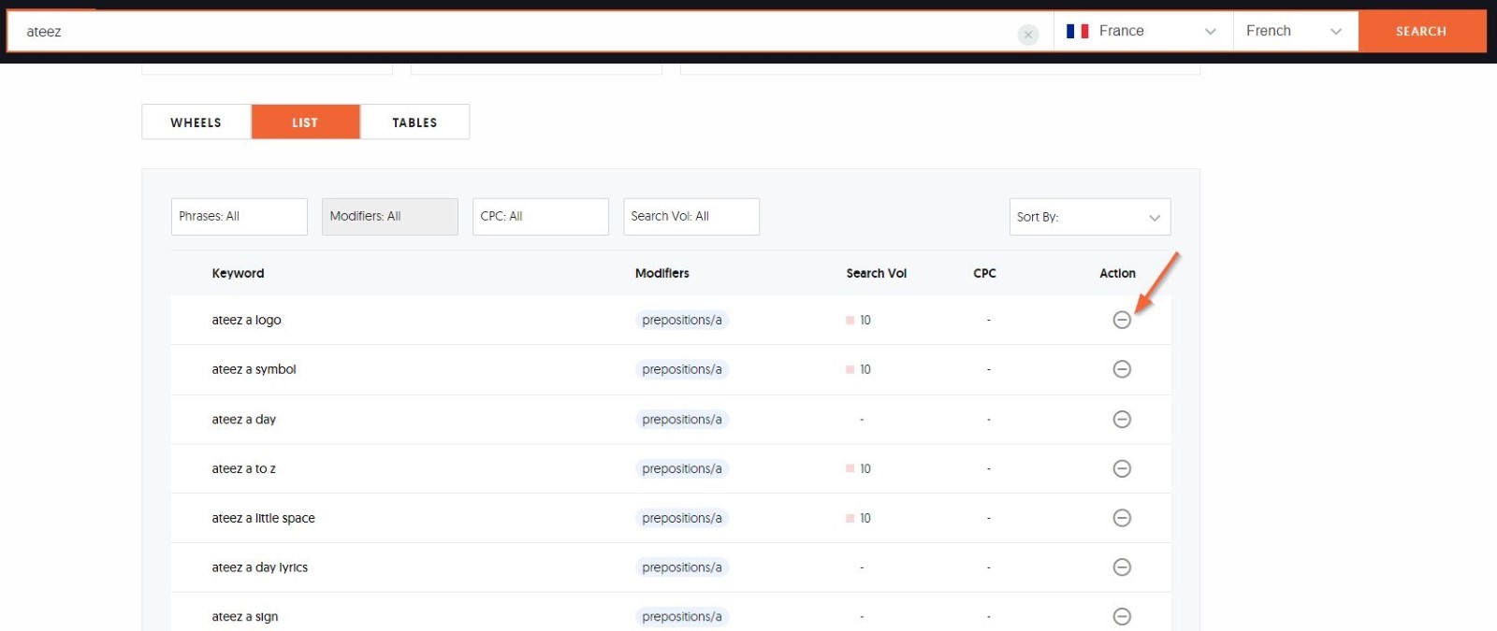Click the 'ateez a day lyrics' keyword
This screenshot has width=1497, height=631.
click(259, 567)
